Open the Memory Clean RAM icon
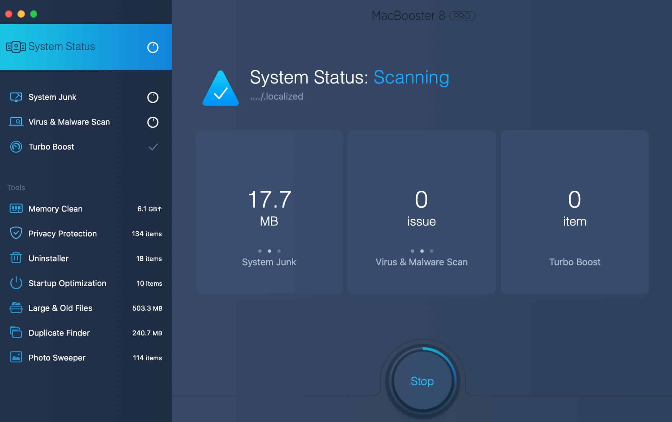Viewport: 672px width, 422px height. point(16,209)
